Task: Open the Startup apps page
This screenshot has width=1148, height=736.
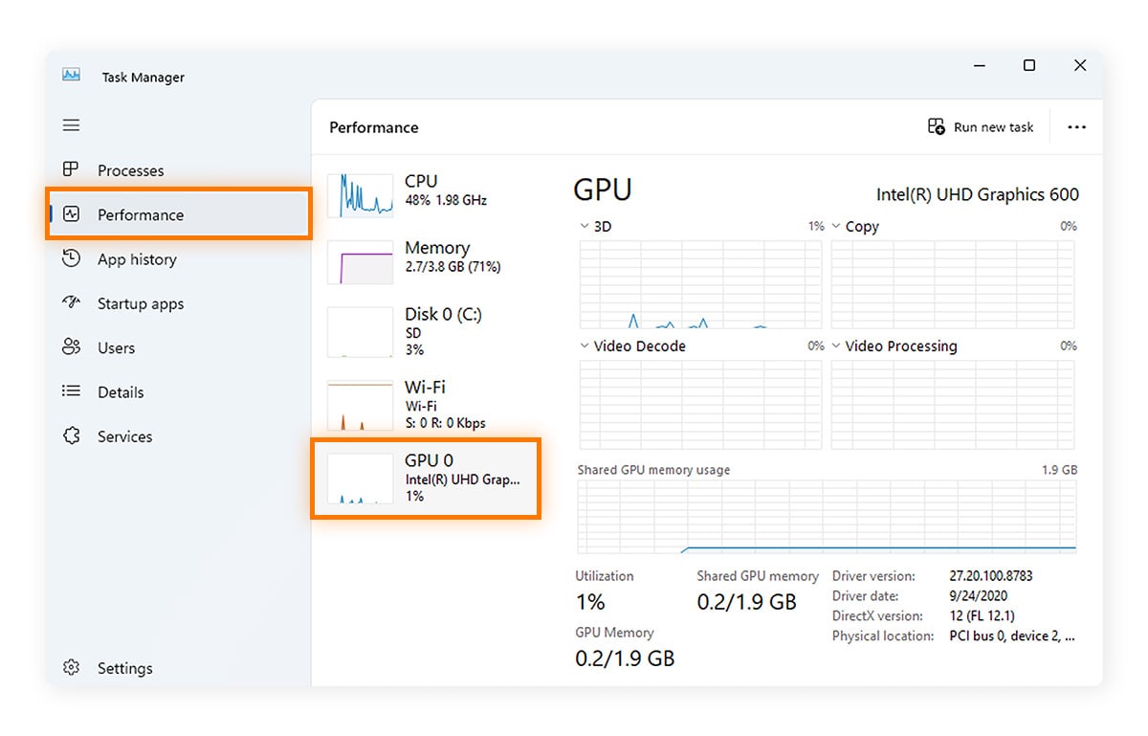Action: click(x=141, y=303)
